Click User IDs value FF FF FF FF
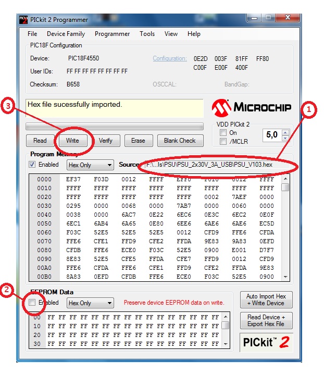The width and height of the screenshot is (324, 375). coord(97,71)
